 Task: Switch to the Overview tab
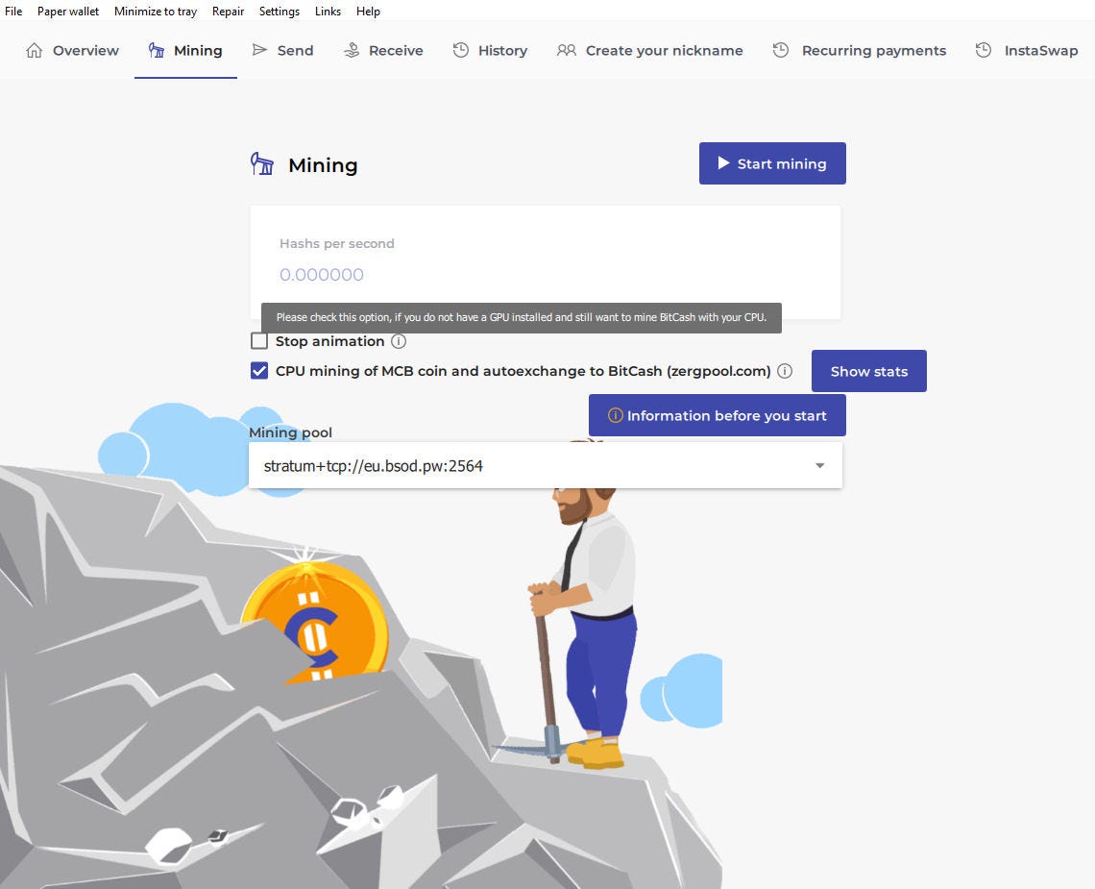point(73,50)
